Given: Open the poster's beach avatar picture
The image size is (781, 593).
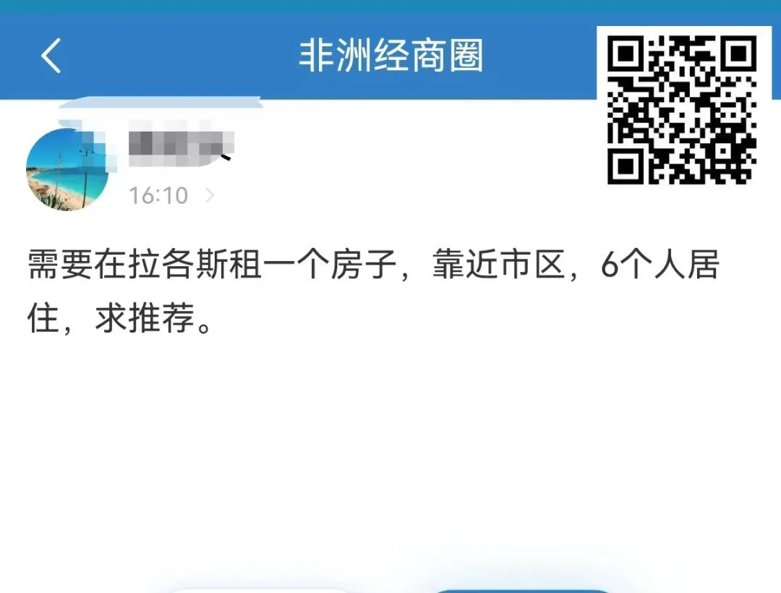Looking at the screenshot, I should (x=67, y=169).
